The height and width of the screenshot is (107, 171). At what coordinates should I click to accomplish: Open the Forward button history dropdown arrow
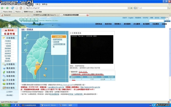click(10, 8)
